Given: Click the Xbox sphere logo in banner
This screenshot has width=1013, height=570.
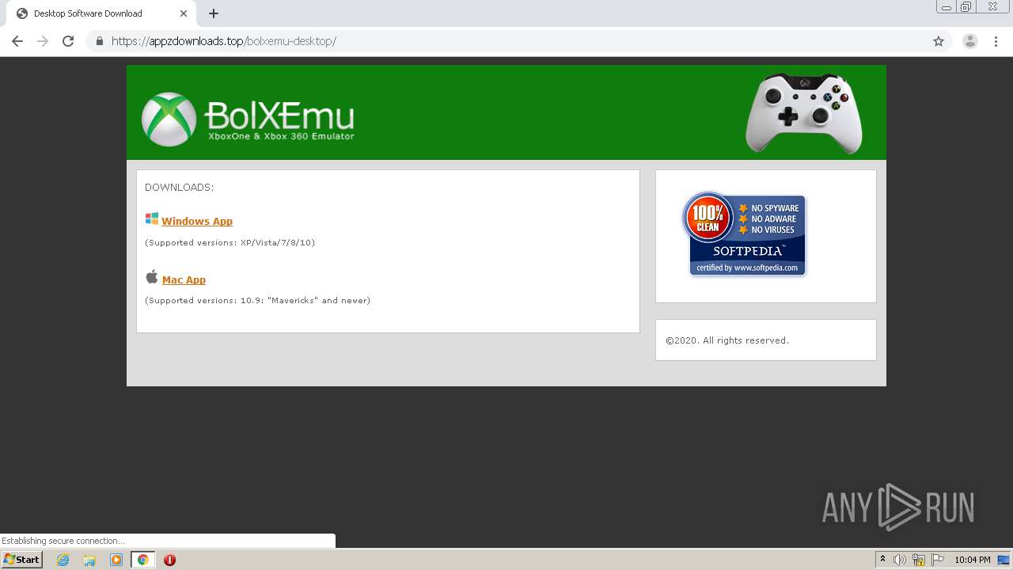Looking at the screenshot, I should (169, 119).
